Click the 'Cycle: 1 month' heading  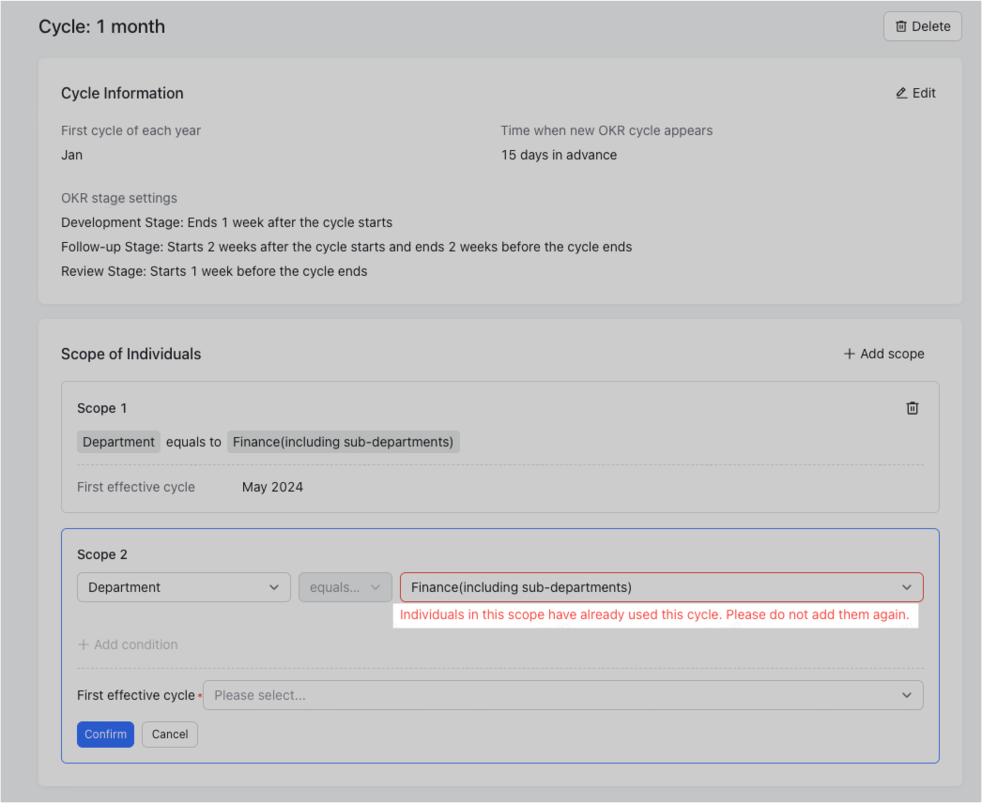102,26
